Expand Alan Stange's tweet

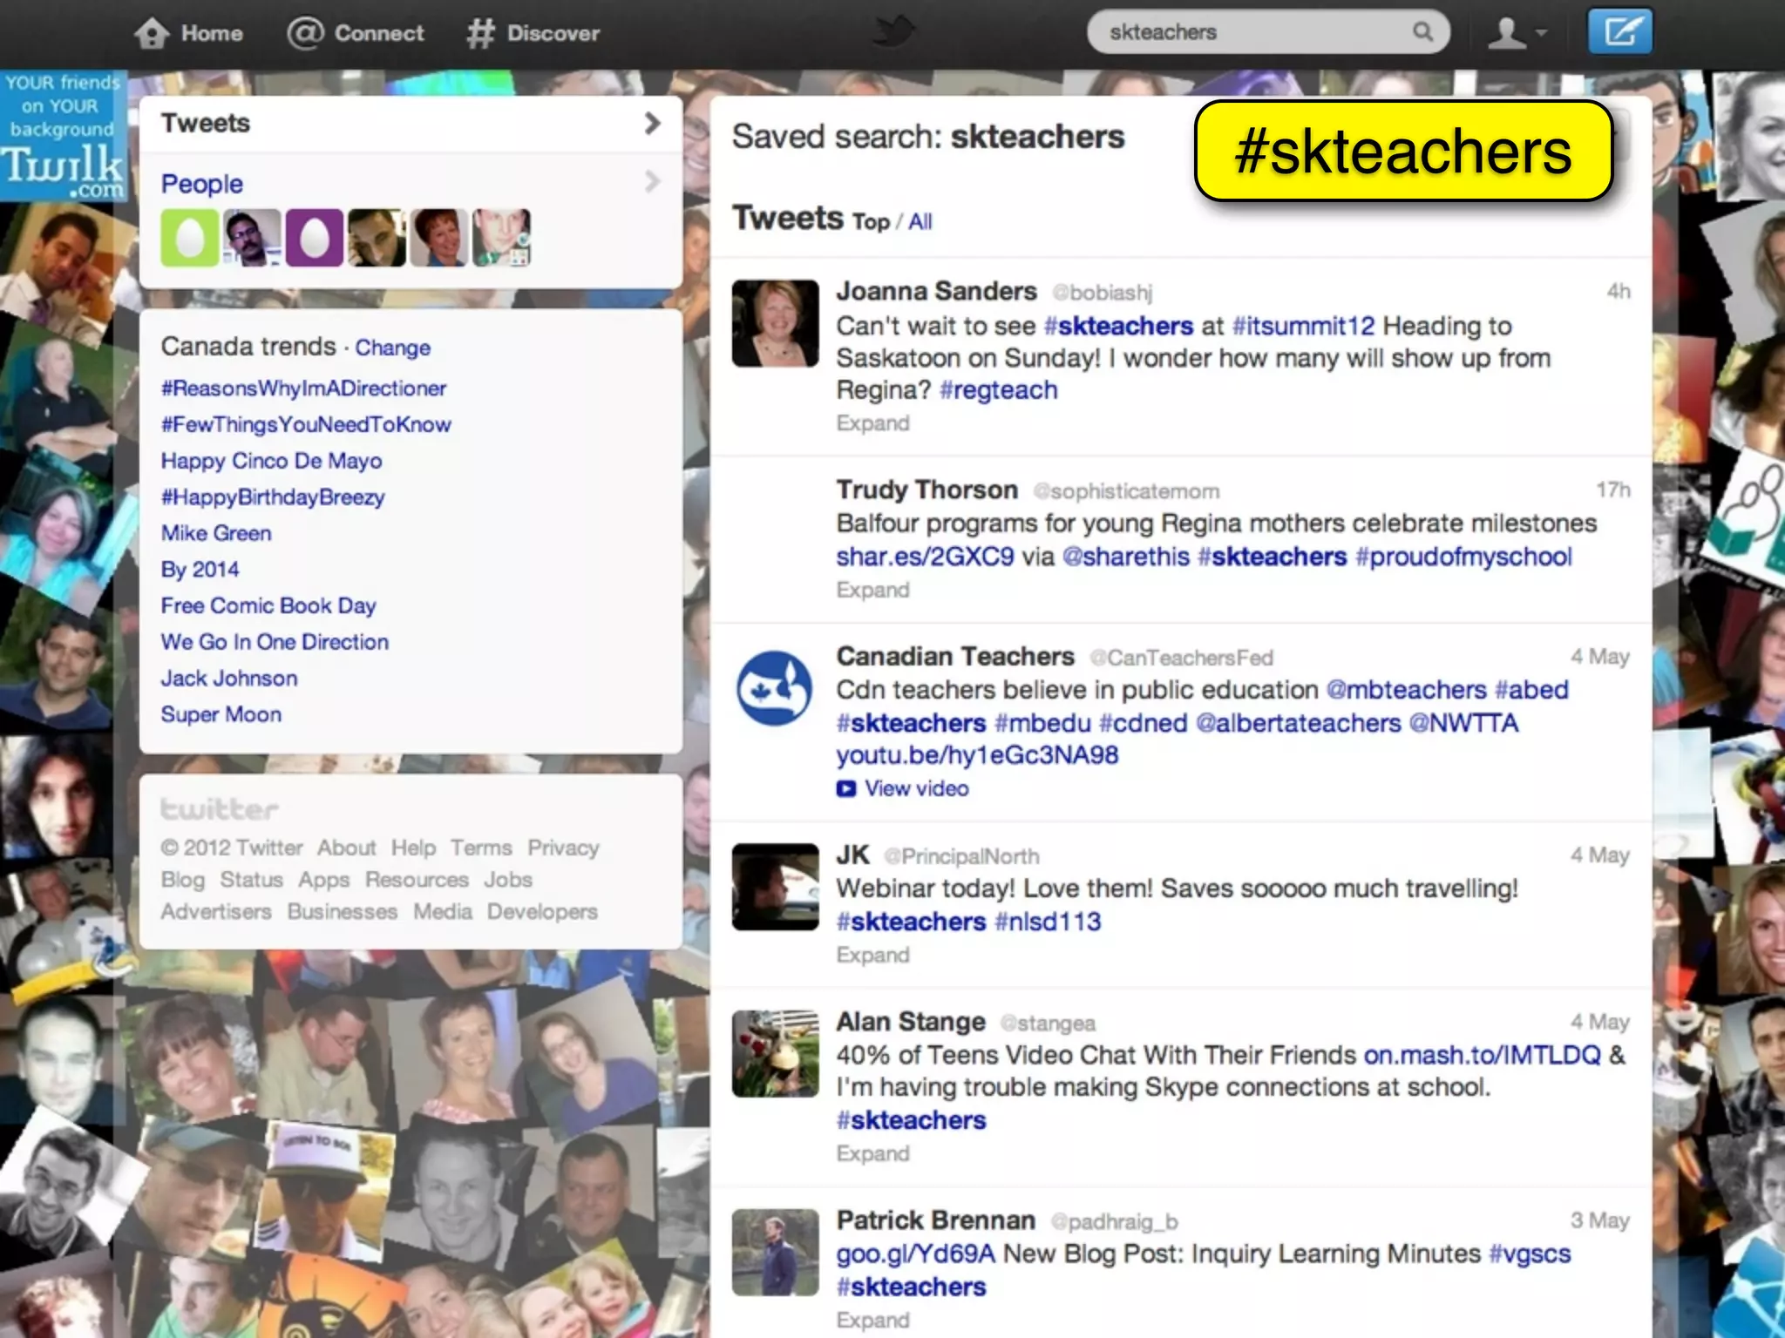click(x=872, y=1154)
